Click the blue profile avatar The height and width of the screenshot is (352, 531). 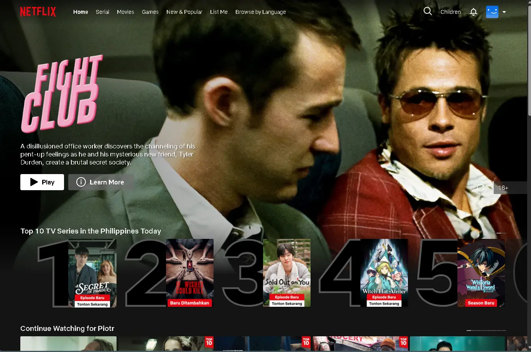pos(492,12)
